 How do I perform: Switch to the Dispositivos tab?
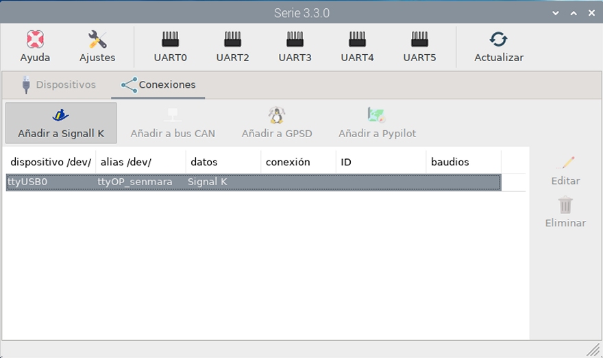click(x=58, y=85)
